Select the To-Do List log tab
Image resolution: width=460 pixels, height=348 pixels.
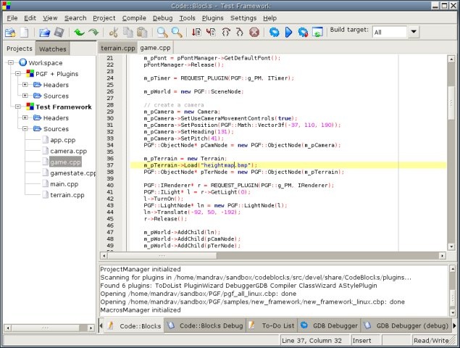pos(278,326)
